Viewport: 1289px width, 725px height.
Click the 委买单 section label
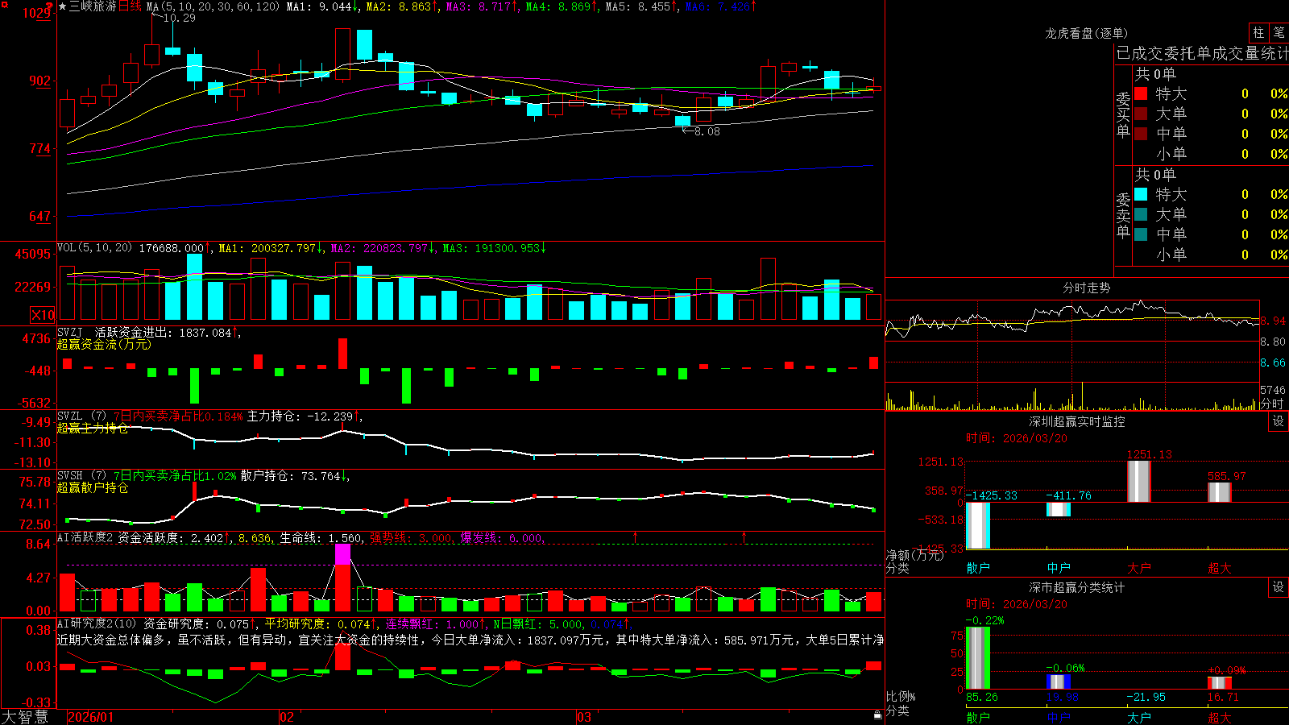1123,114
